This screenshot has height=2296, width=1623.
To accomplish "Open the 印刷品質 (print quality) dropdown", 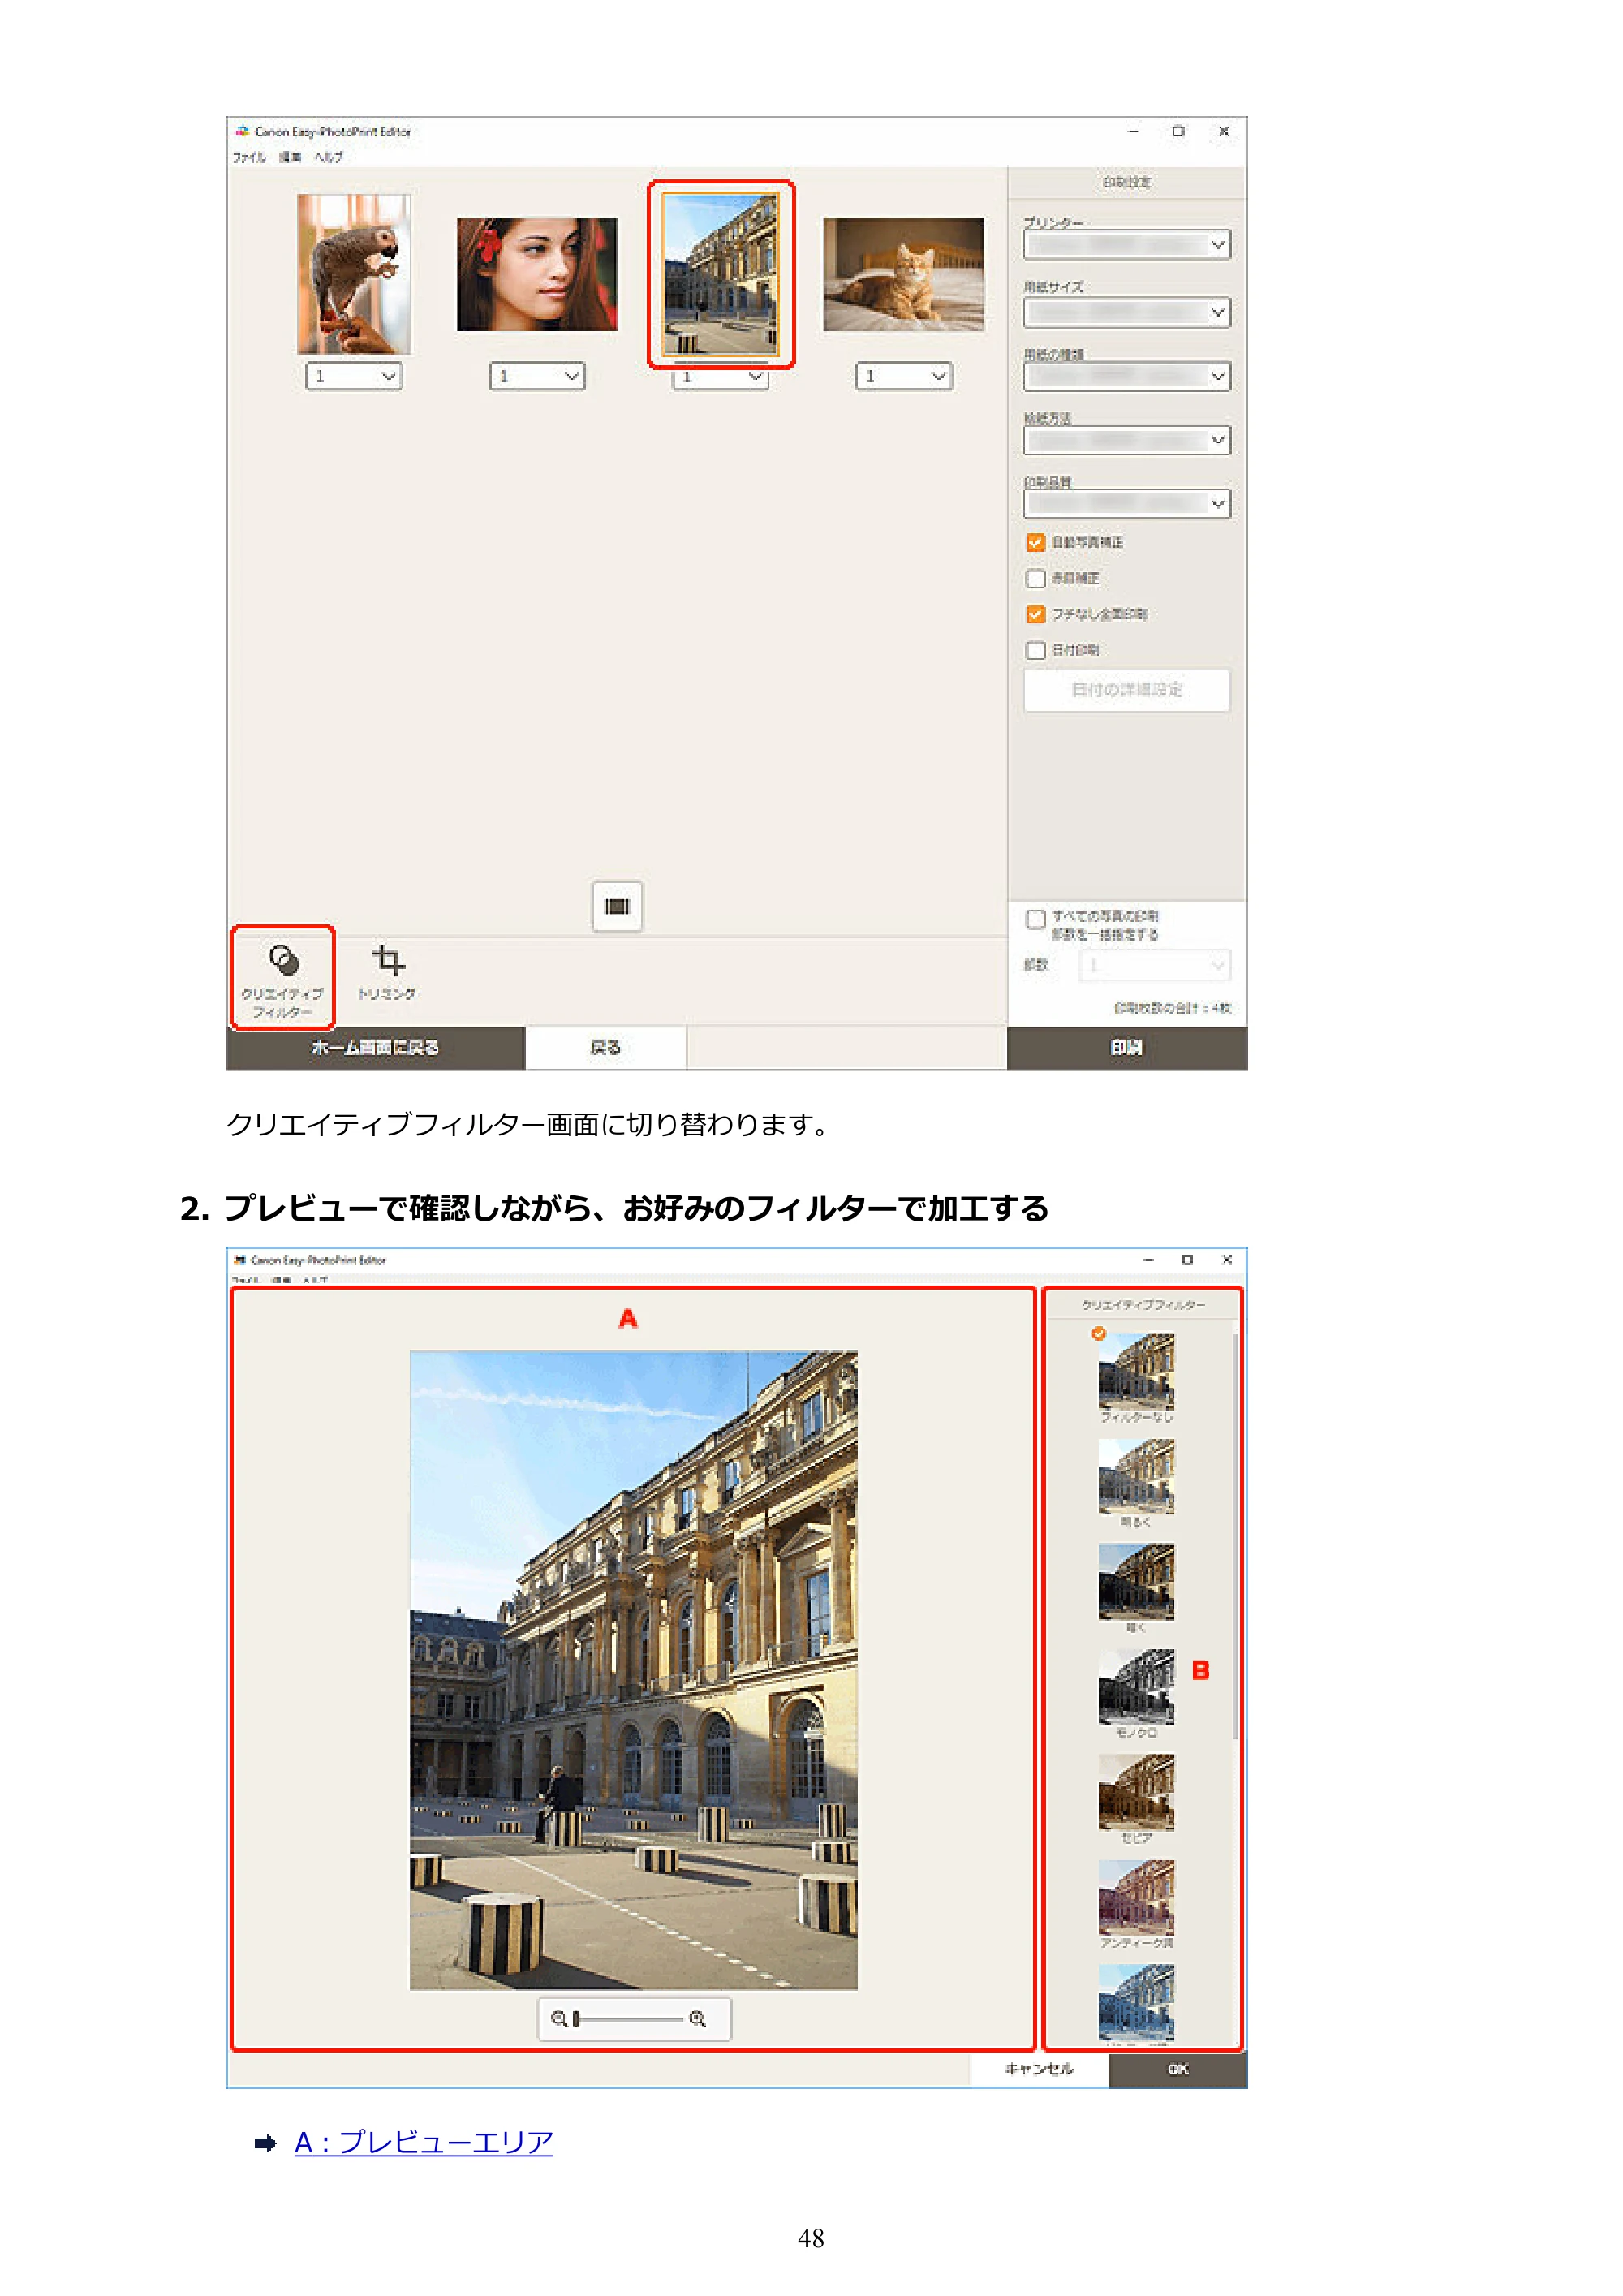I will point(1127,504).
